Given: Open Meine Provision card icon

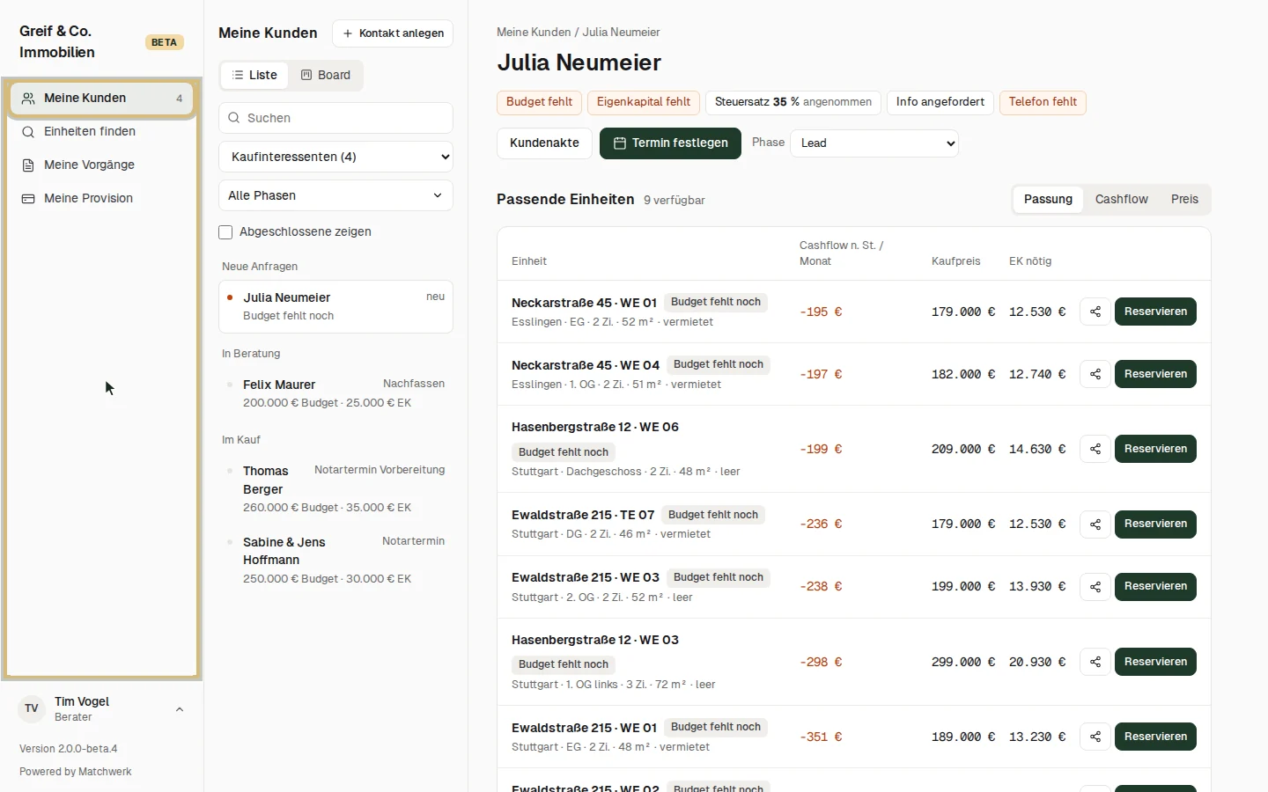Looking at the screenshot, I should (28, 199).
